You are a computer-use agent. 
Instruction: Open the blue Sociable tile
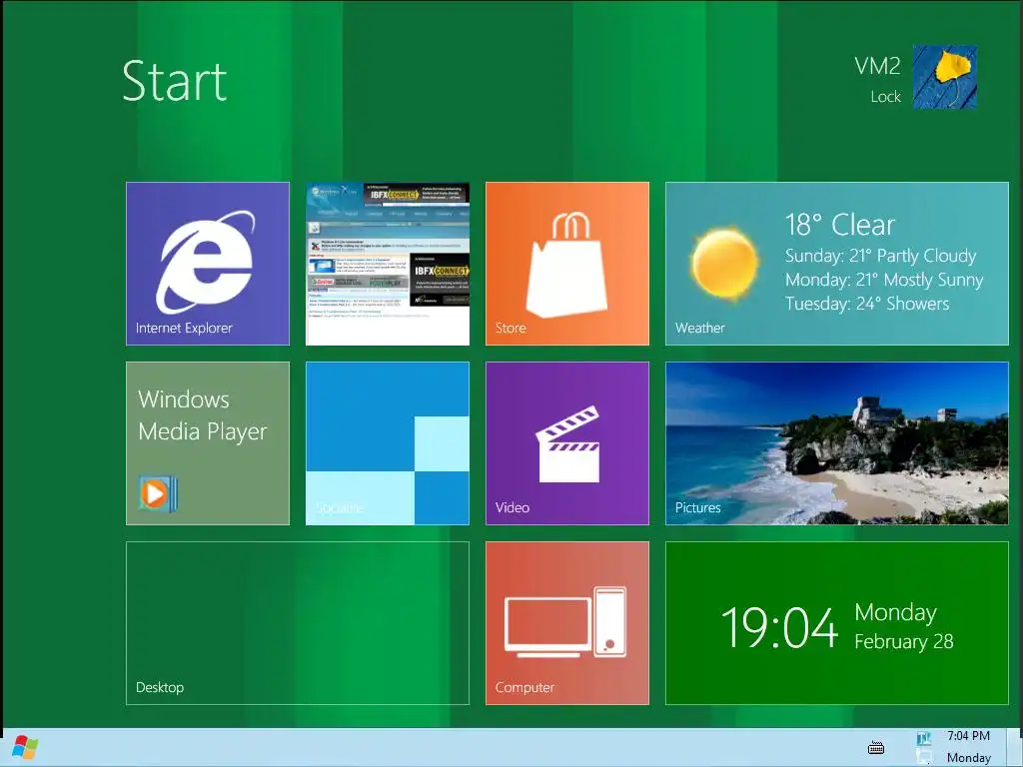pos(388,443)
